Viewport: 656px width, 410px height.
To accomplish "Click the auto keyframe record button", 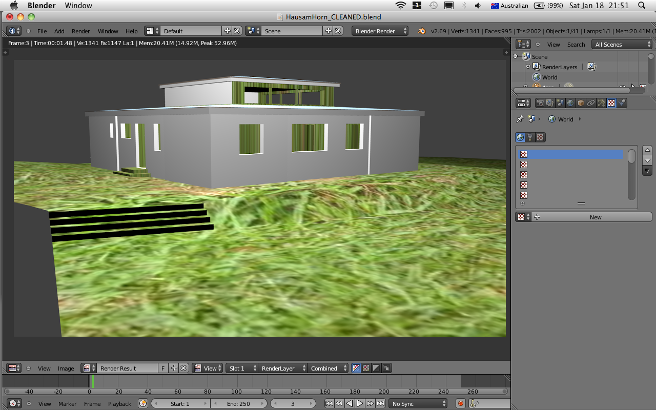I will pyautogui.click(x=461, y=404).
